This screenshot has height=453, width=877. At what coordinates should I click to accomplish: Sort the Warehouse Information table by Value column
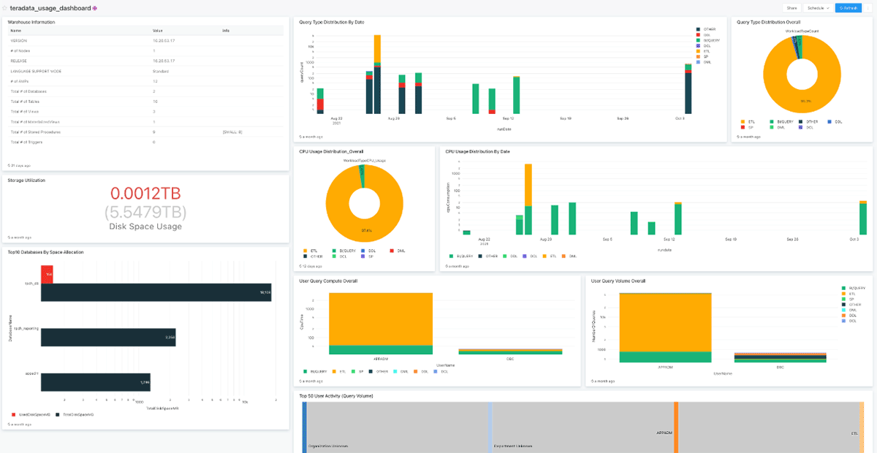pyautogui.click(x=157, y=31)
